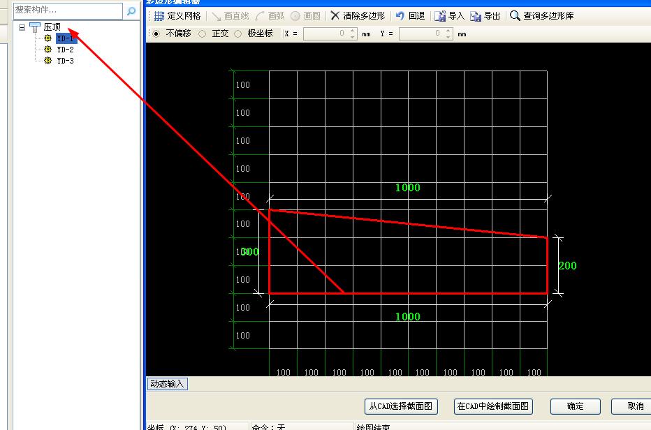
Task: Click the green 200 dimension label
Action: (x=568, y=266)
